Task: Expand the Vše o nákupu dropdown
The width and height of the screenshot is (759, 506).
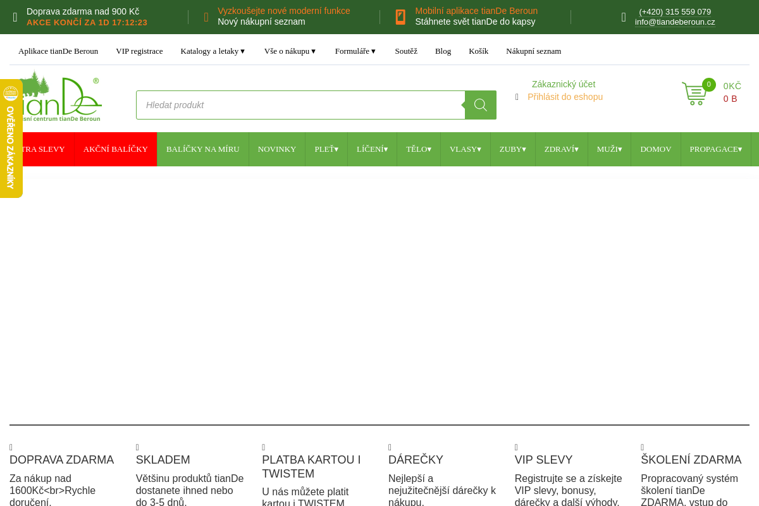Action: pyautogui.click(x=290, y=51)
